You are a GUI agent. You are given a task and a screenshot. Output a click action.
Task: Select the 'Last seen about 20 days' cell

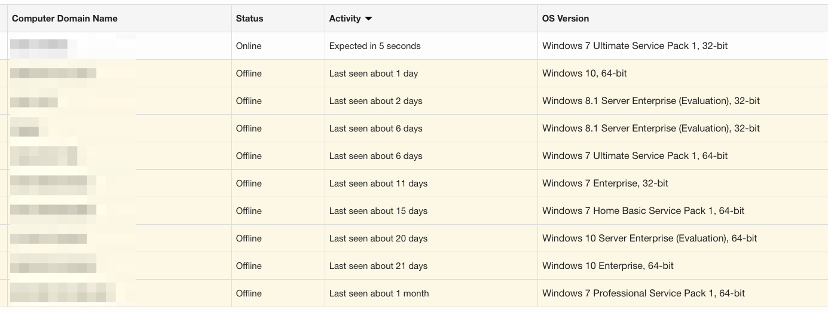(378, 238)
